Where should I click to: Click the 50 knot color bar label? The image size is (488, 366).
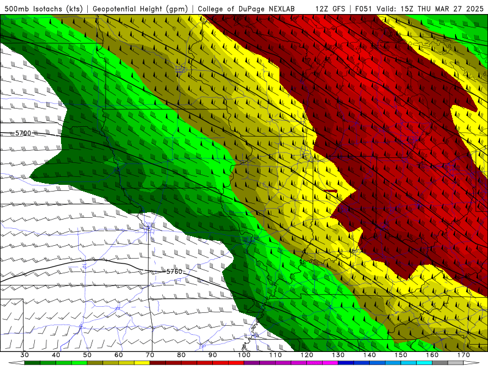tap(87, 355)
